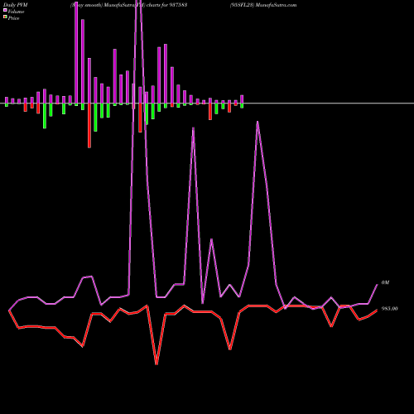Click the Volume legend color swatch
This screenshot has width=414, height=414.
tap(5, 10)
